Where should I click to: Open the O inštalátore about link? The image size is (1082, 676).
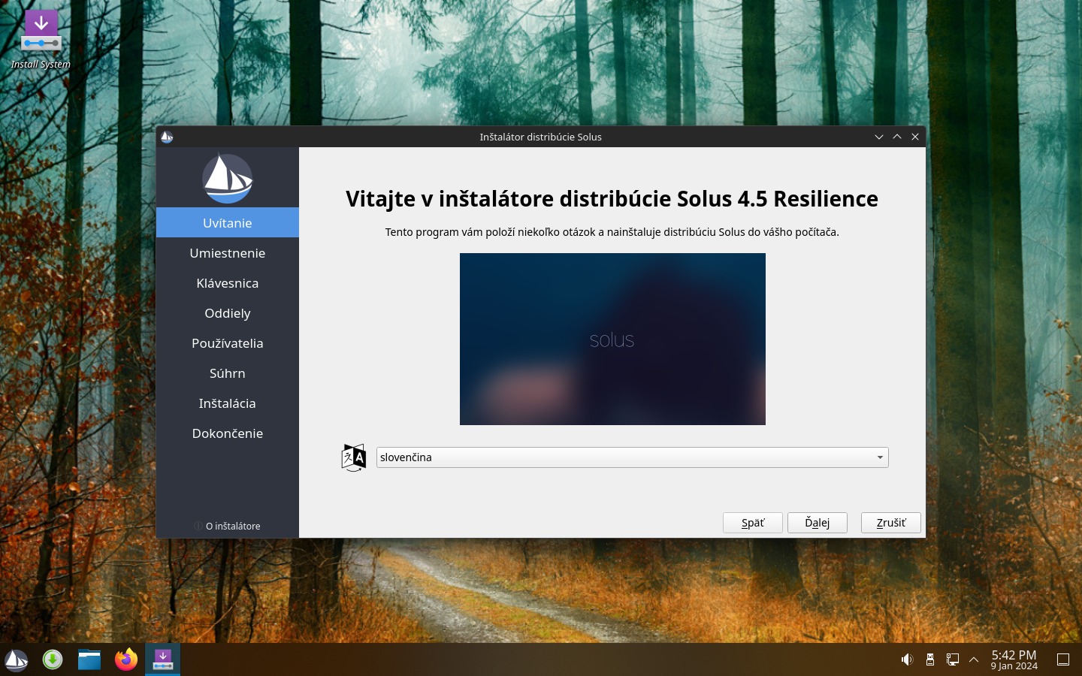tap(232, 526)
